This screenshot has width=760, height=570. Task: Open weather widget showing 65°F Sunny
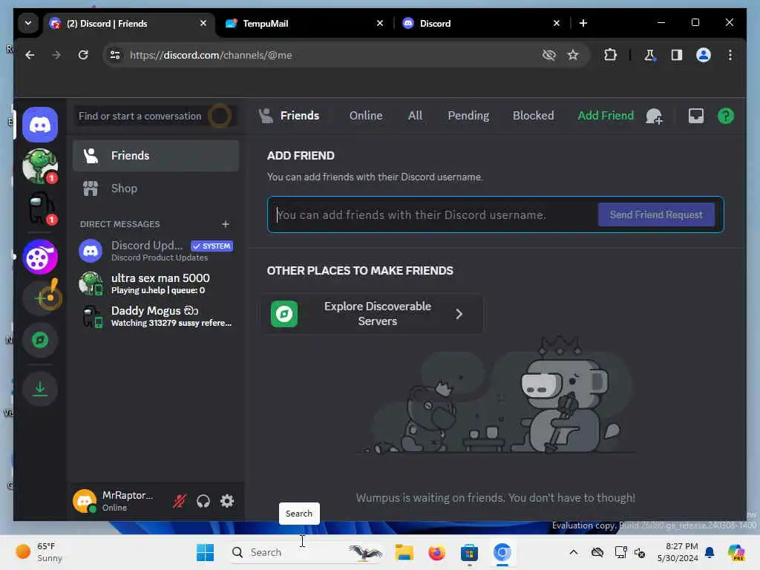(x=40, y=552)
